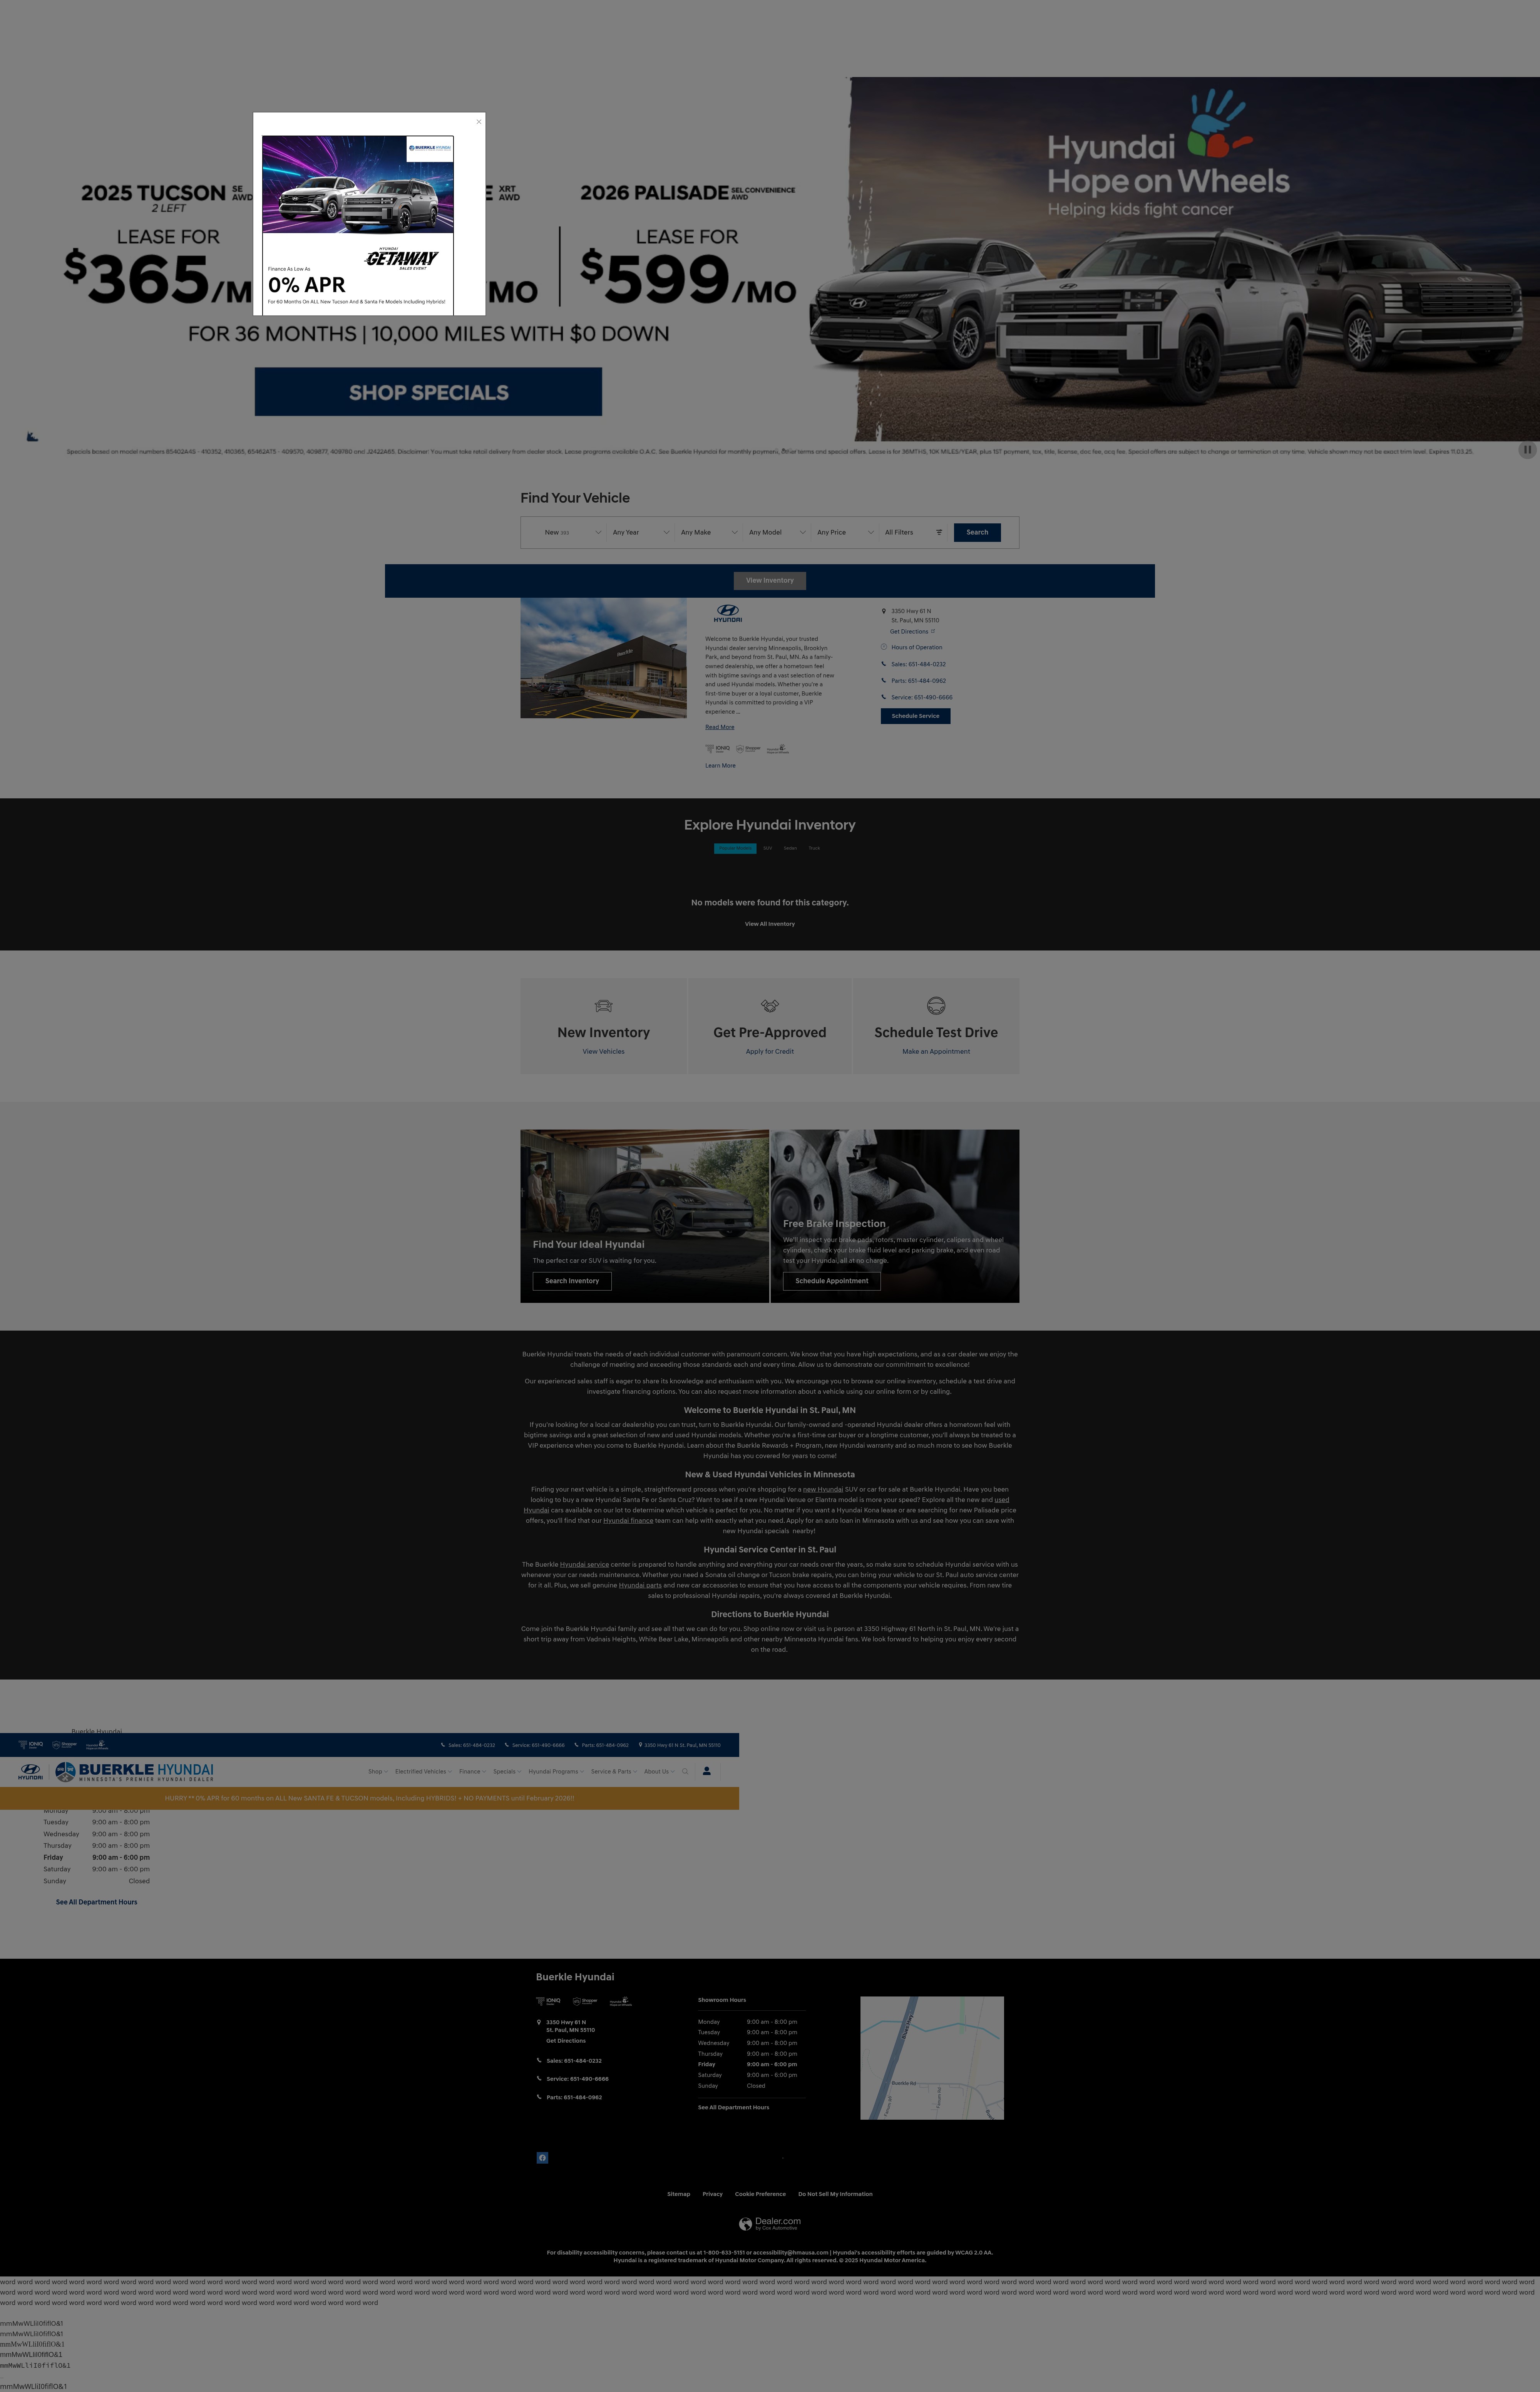Viewport: 1540px width, 2392px height.
Task: Click the Search button in vehicle finder
Action: click(977, 532)
